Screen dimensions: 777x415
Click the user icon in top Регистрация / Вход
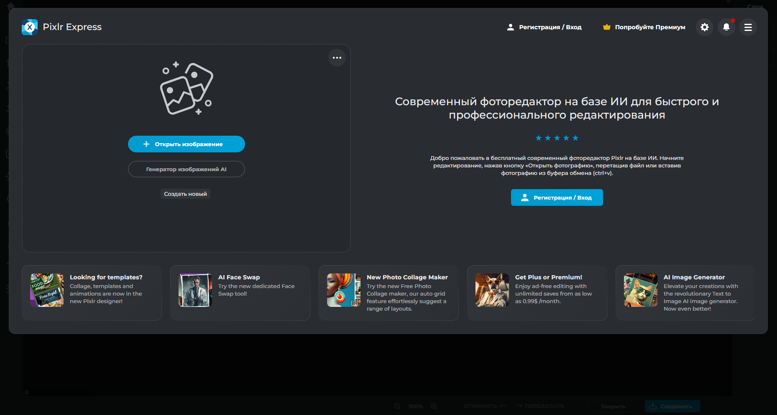(511, 27)
